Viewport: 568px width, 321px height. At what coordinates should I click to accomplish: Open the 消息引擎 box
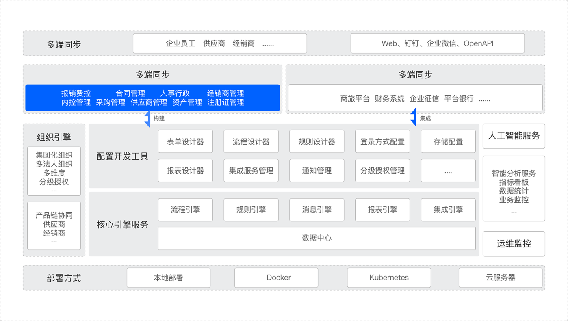(x=317, y=210)
